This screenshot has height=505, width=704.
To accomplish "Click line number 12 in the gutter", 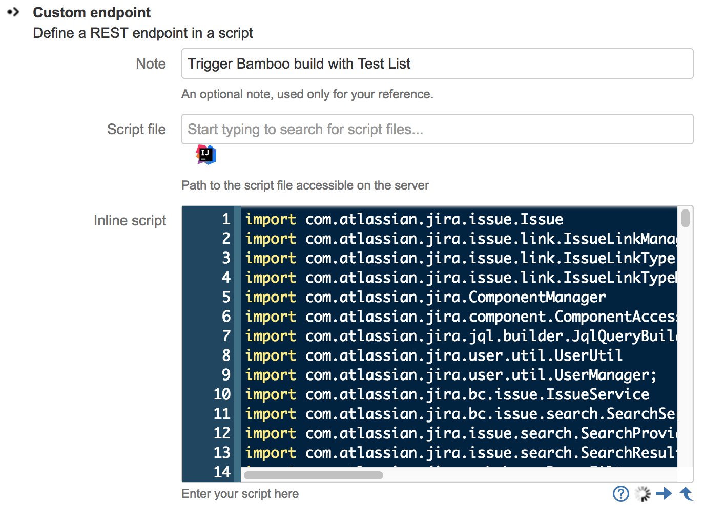I will tap(222, 433).
